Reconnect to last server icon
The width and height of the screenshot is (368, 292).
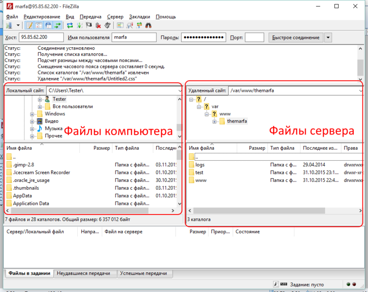[108, 25]
